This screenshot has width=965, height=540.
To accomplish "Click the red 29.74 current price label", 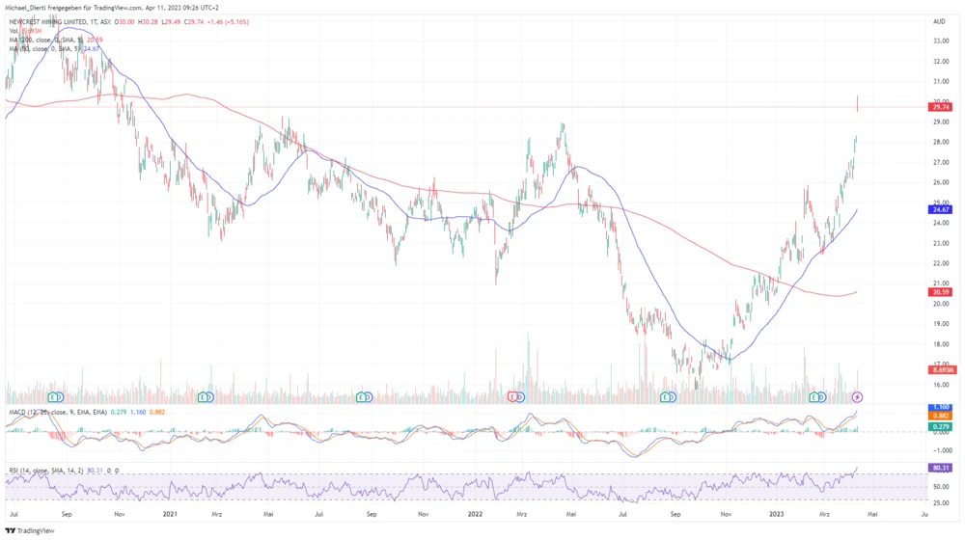I will 940,109.
